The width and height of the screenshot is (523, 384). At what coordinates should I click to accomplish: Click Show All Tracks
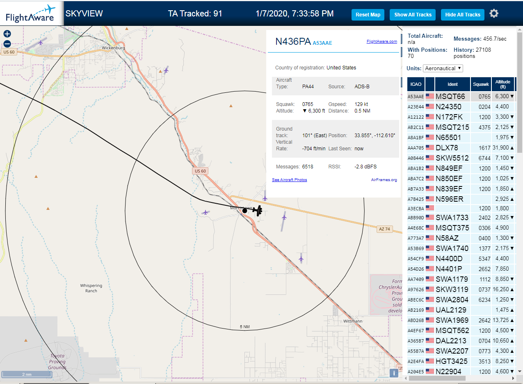coord(413,15)
